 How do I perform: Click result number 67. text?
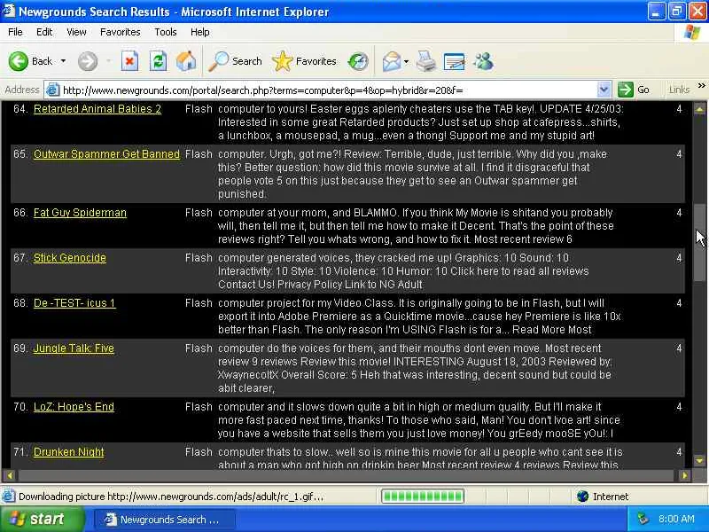coord(21,258)
